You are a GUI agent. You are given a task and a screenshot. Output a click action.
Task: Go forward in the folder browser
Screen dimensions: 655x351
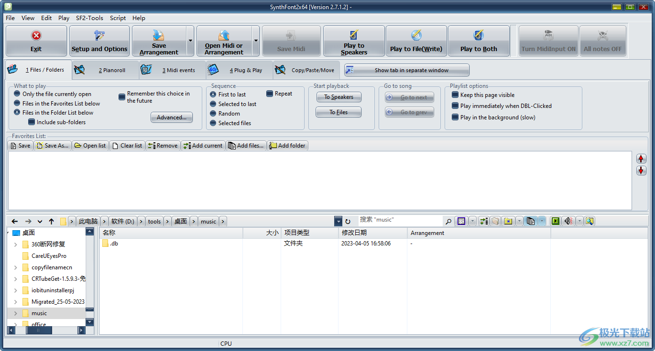coord(28,221)
